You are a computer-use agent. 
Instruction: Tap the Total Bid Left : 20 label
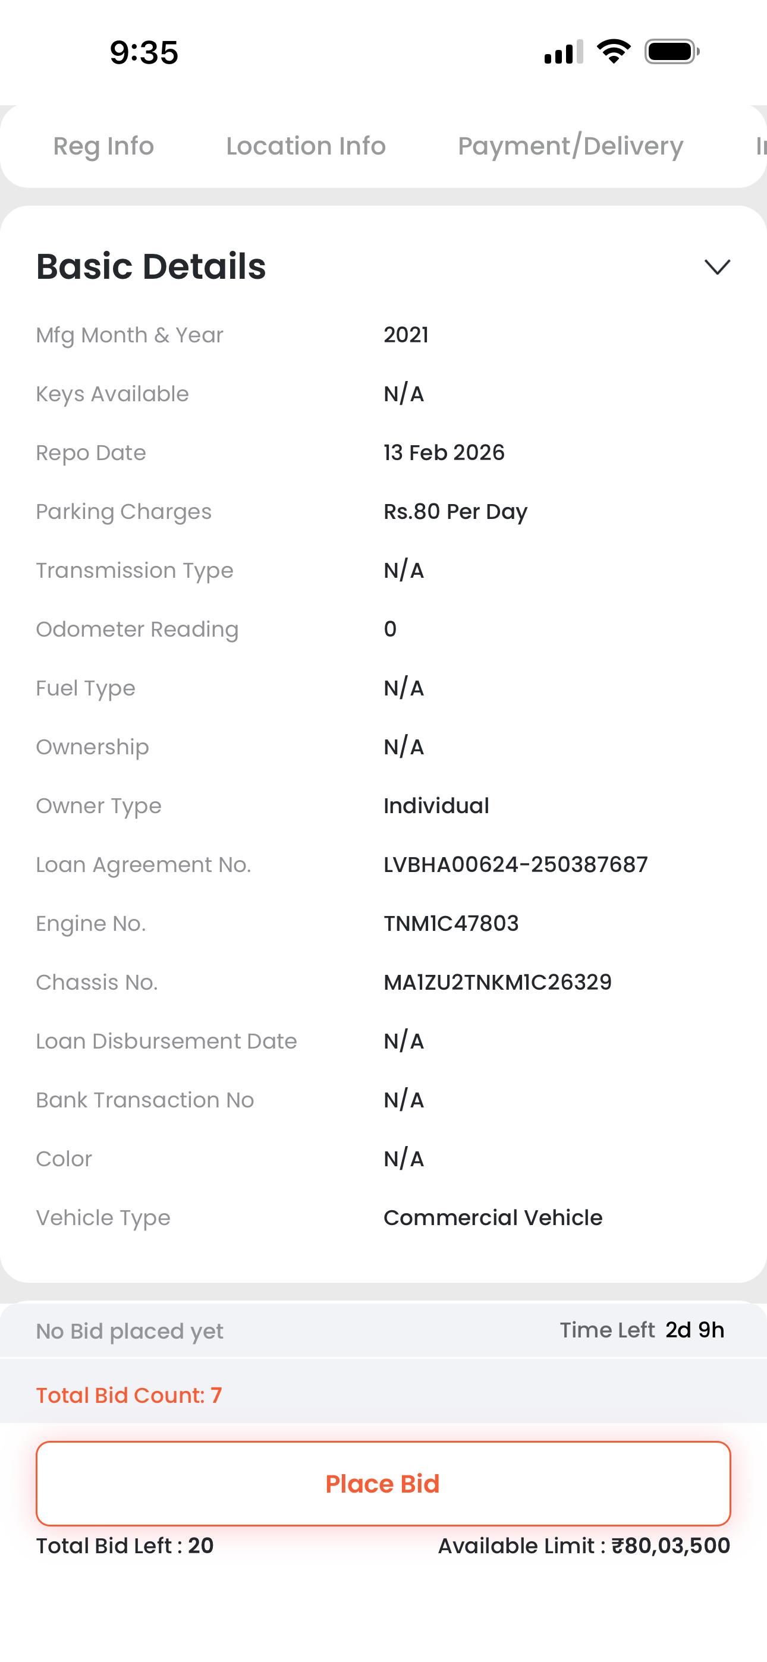tap(125, 1545)
